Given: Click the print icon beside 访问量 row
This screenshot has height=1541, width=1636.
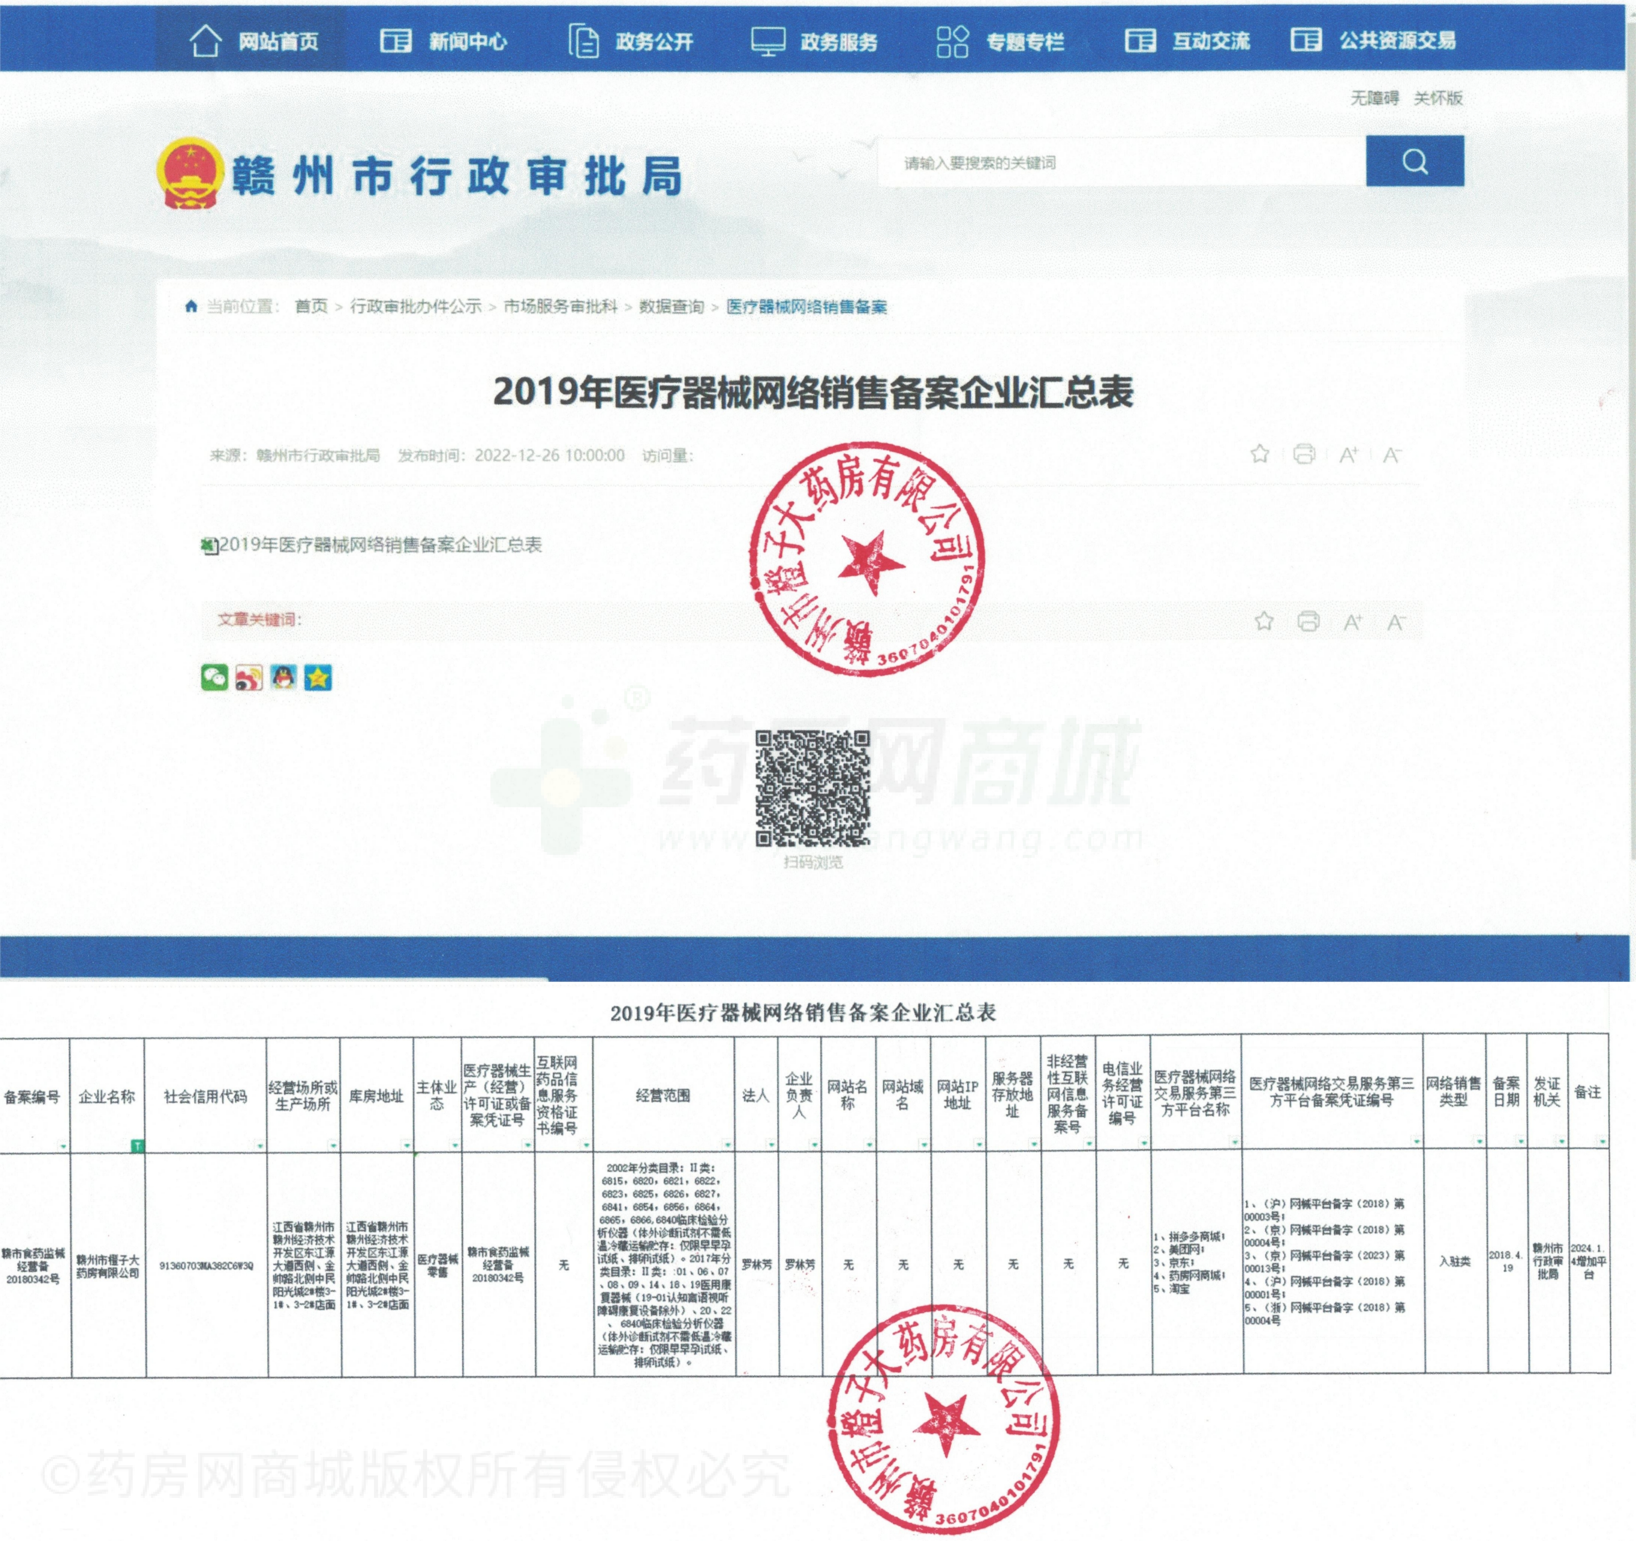Looking at the screenshot, I should pos(1303,453).
